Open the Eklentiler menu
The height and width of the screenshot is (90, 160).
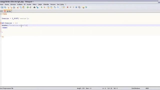point(46,4)
